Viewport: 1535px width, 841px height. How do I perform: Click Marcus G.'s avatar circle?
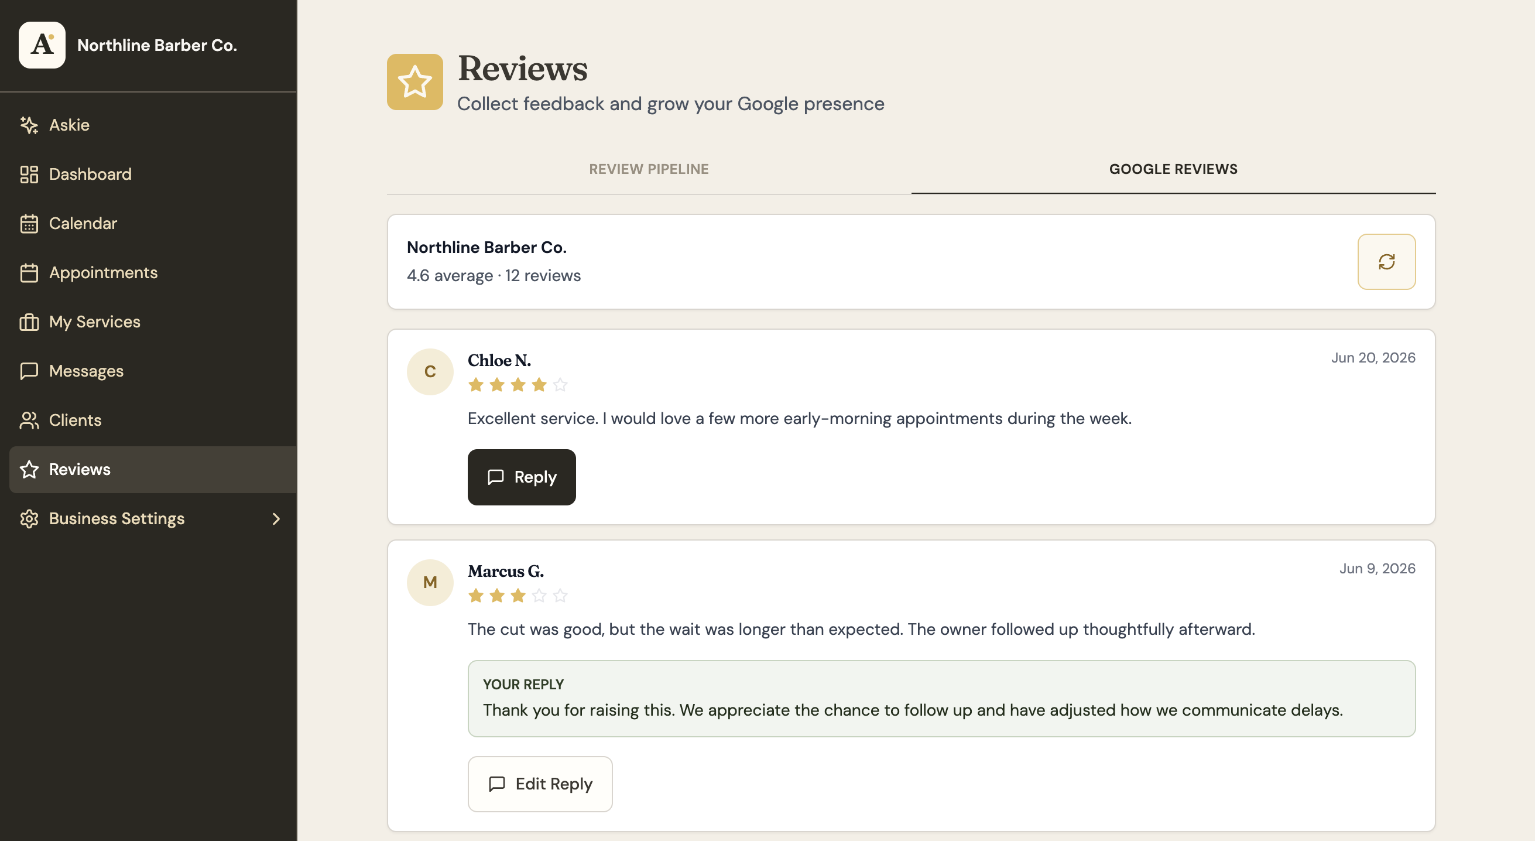(430, 583)
